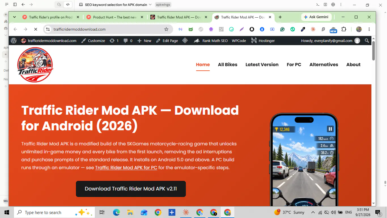Switch to code view in background window toggle
Image resolution: width=387 pixels, height=218 pixels.
pyautogui.click(x=67, y=5)
